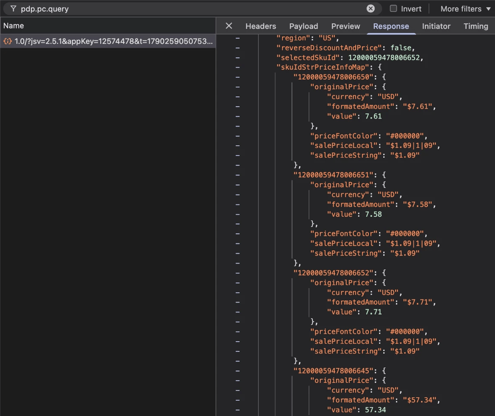Click the formatedAmount "$7.58" value
The height and width of the screenshot is (416, 495).
pyautogui.click(x=417, y=204)
